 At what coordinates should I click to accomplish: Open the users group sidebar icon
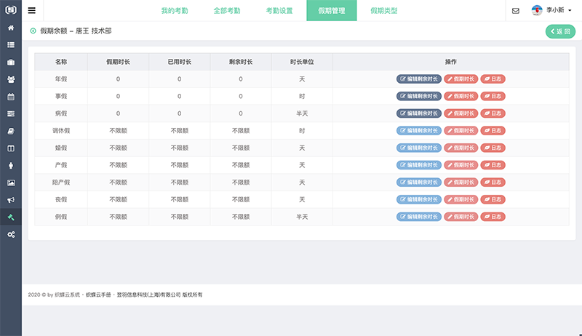click(11, 79)
